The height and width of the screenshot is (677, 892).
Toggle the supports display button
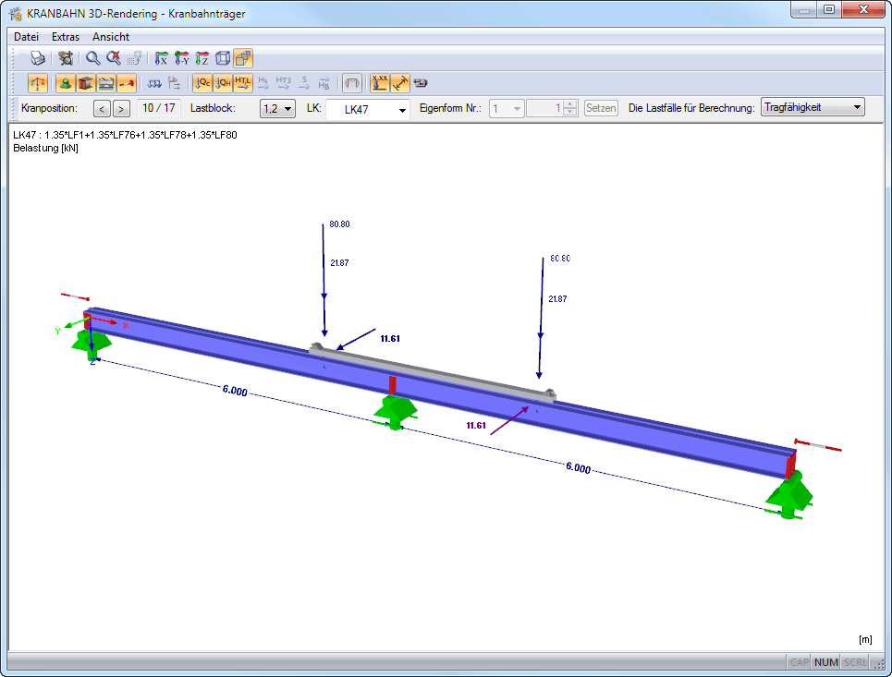[x=65, y=83]
